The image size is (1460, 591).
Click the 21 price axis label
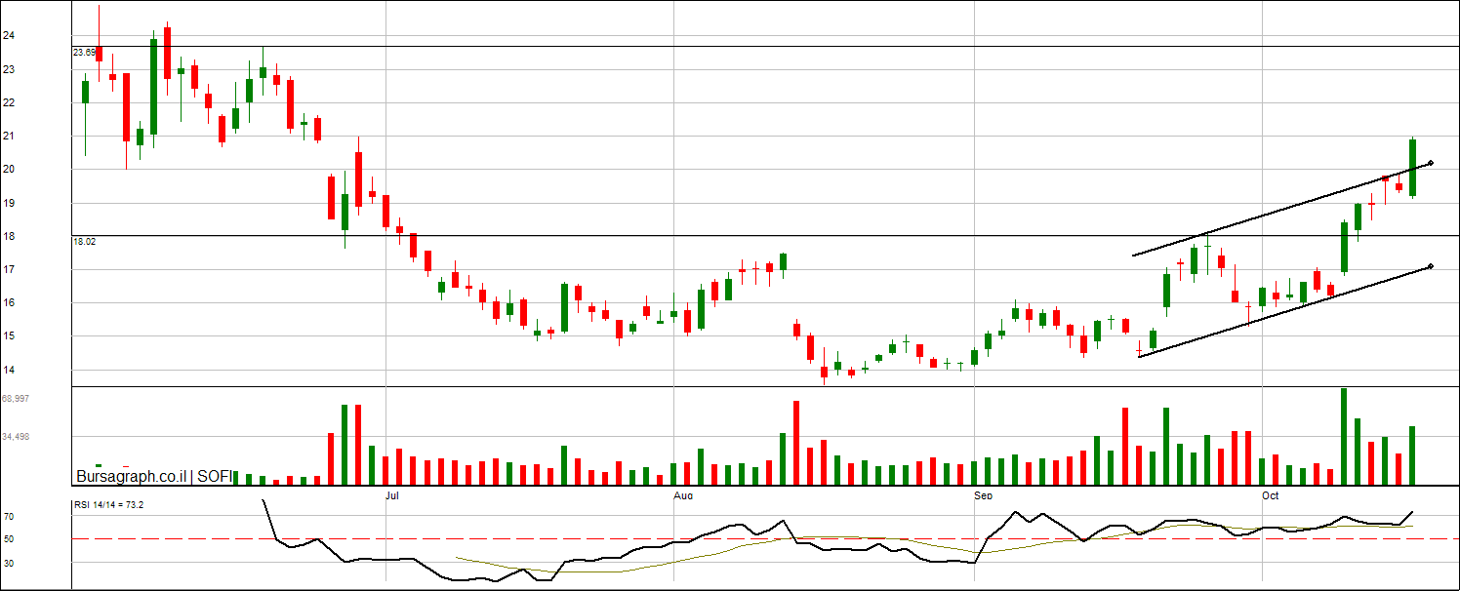[x=8, y=136]
